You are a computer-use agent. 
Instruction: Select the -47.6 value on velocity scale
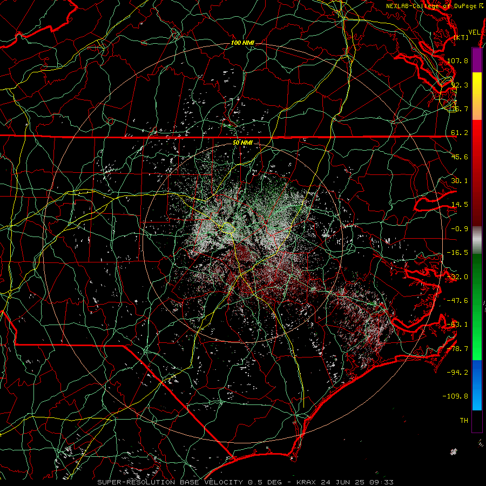tap(457, 301)
